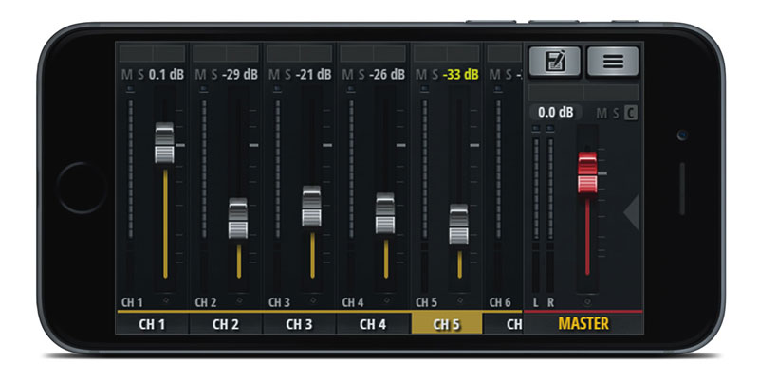Mute channel 5 with its M button
This screenshot has width=759, height=380.
[421, 75]
